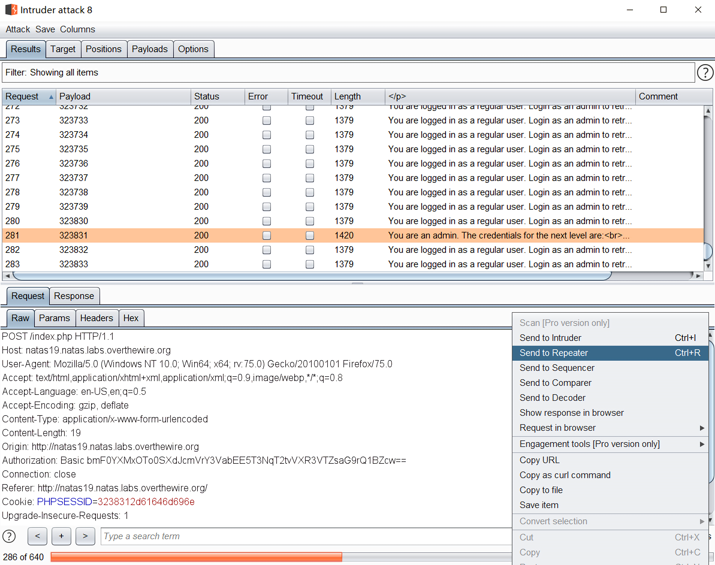Click the Request column sort arrow
Image resolution: width=715 pixels, height=565 pixels.
[51, 96]
